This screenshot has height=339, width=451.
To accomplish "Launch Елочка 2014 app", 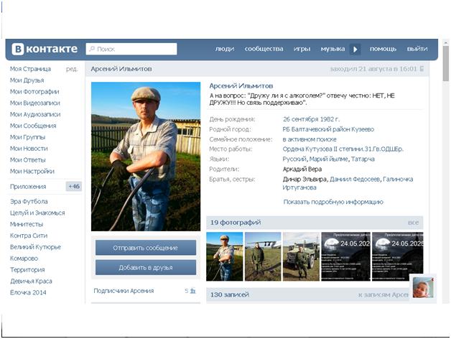I will click(28, 292).
